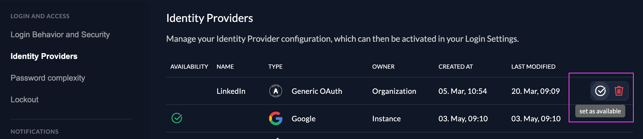
Task: Go to Password complexity settings
Action: point(48,78)
